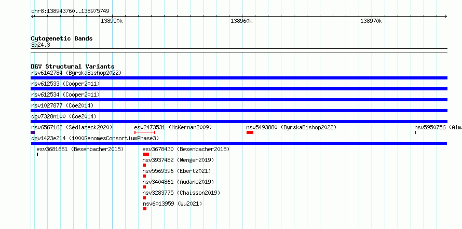
Task: Select the blue bar under nsv6142784
Action: click(239, 78)
